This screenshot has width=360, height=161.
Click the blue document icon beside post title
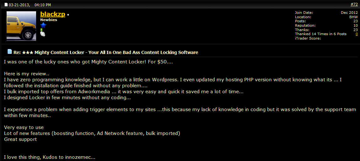tap(10, 51)
